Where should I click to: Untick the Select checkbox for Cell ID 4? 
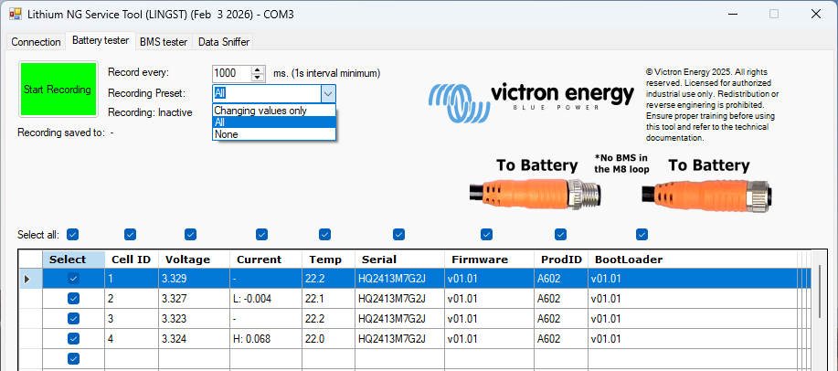(73, 338)
